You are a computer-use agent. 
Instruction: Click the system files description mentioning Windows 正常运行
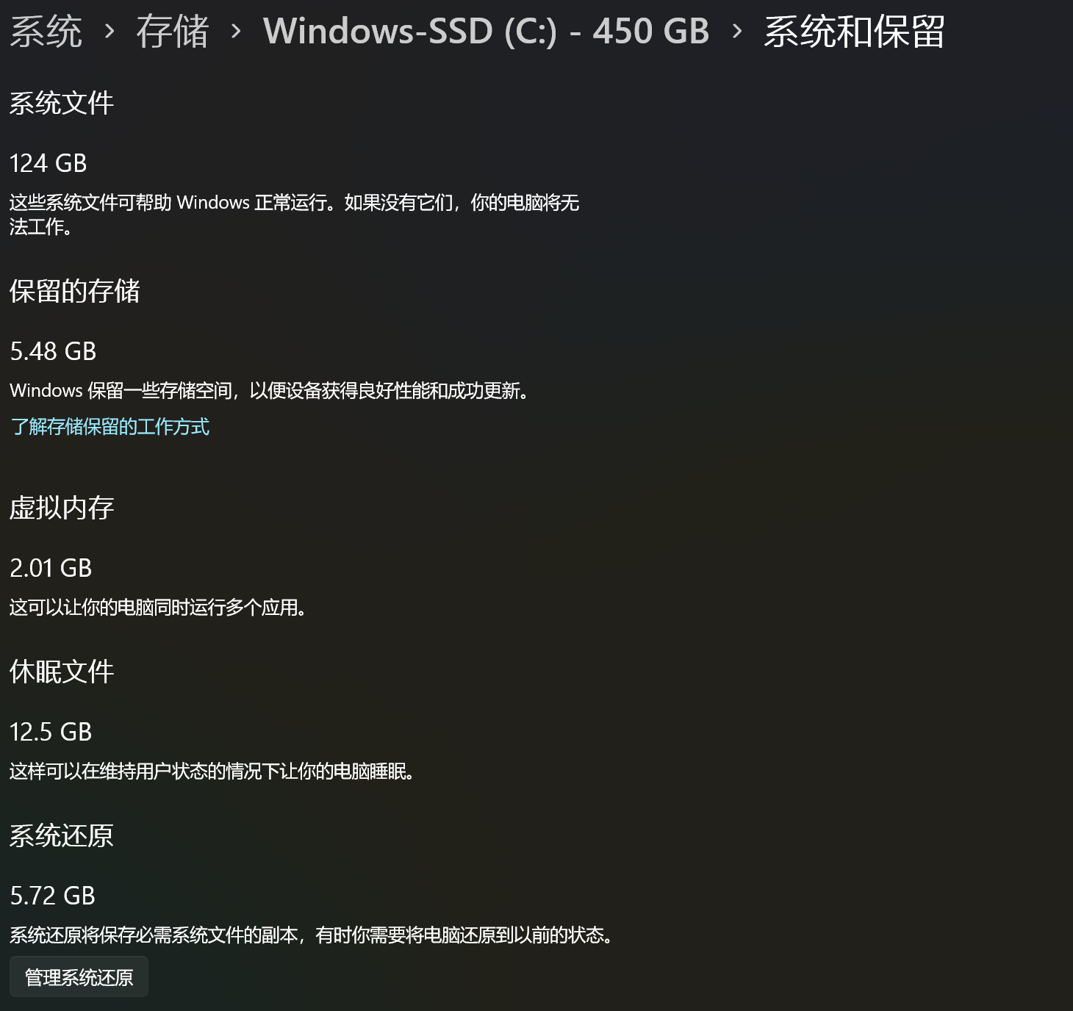tap(295, 215)
